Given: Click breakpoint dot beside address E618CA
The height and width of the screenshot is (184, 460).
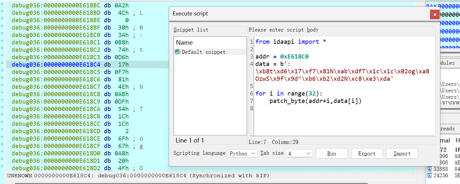Looking at the screenshot, I should click(x=3, y=109).
